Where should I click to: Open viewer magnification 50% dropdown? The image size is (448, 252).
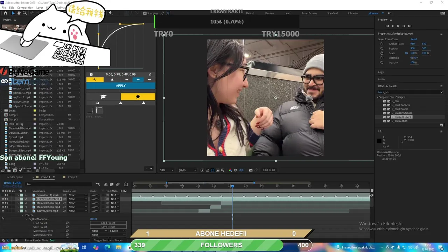point(167,170)
